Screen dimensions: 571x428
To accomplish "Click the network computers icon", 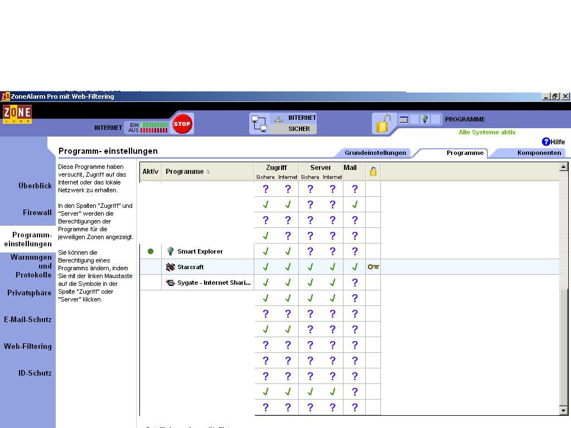I will point(259,123).
